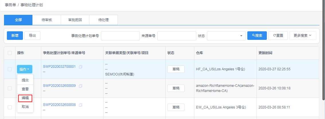Switch to the 审批拒回 tab
Viewport: 325px width, 119px height.
[x=75, y=20]
